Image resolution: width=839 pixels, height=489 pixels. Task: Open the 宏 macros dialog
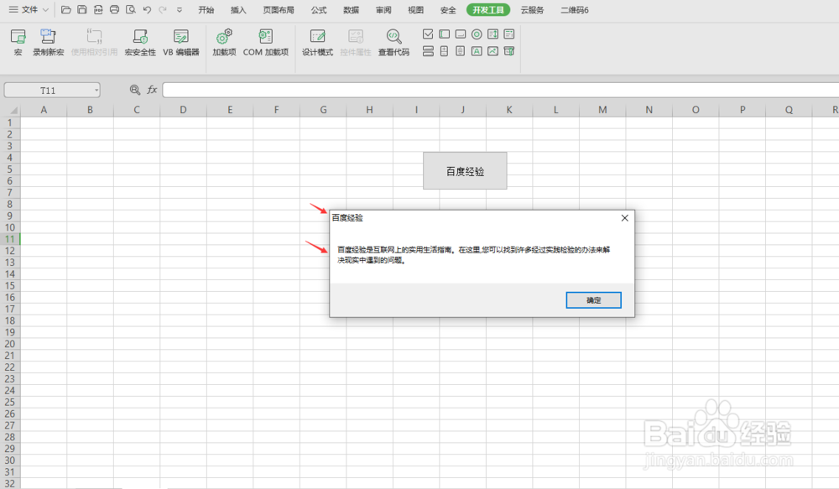coord(18,42)
